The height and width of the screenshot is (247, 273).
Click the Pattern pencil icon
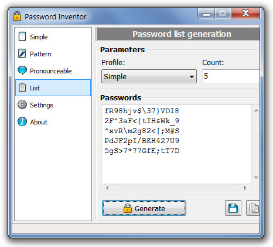[22, 53]
